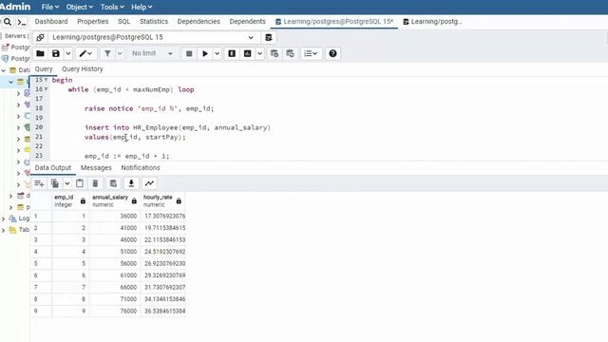The height and width of the screenshot is (342, 608).
Task: Open the execute options dropdown arrow
Action: [x=218, y=53]
